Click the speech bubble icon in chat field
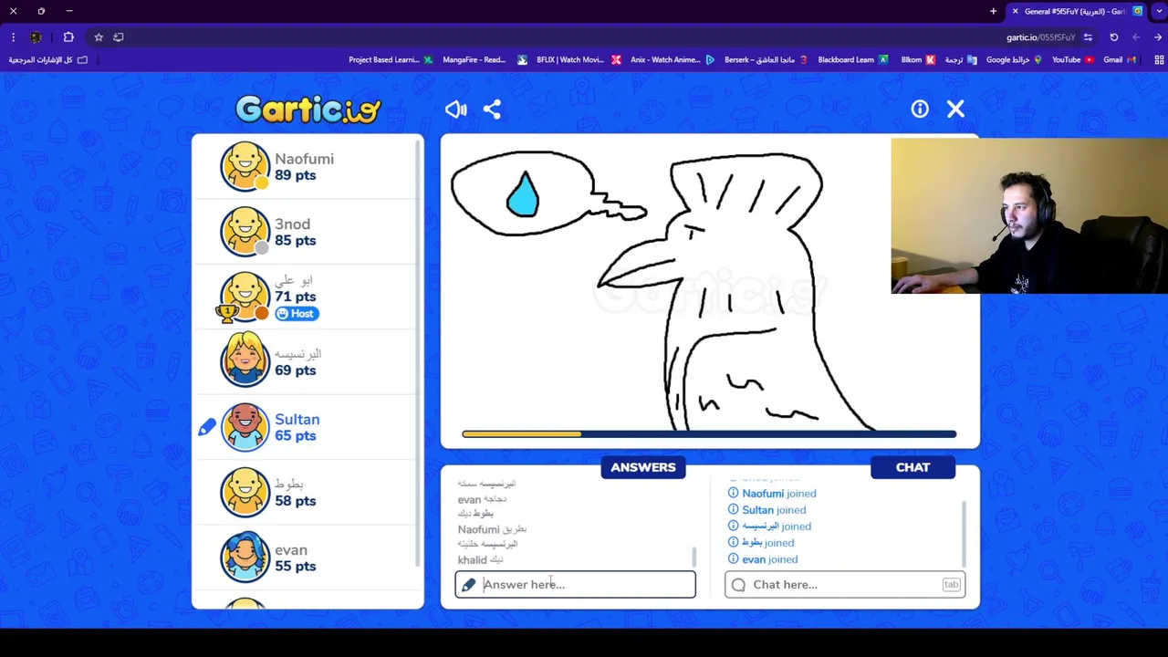1168x657 pixels. point(738,585)
